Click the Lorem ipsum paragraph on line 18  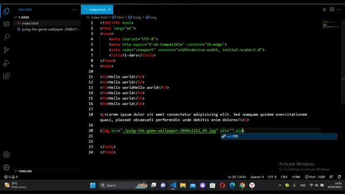pyautogui.click(x=203, y=117)
